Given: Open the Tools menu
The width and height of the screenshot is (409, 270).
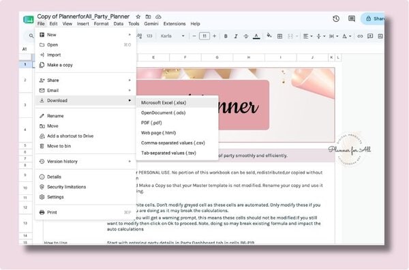Looking at the screenshot, I should (134, 24).
